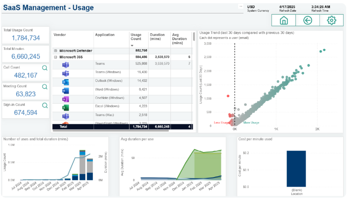The width and height of the screenshot is (347, 201).
Task: Go to the Home page icon
Action: pyautogui.click(x=284, y=20)
